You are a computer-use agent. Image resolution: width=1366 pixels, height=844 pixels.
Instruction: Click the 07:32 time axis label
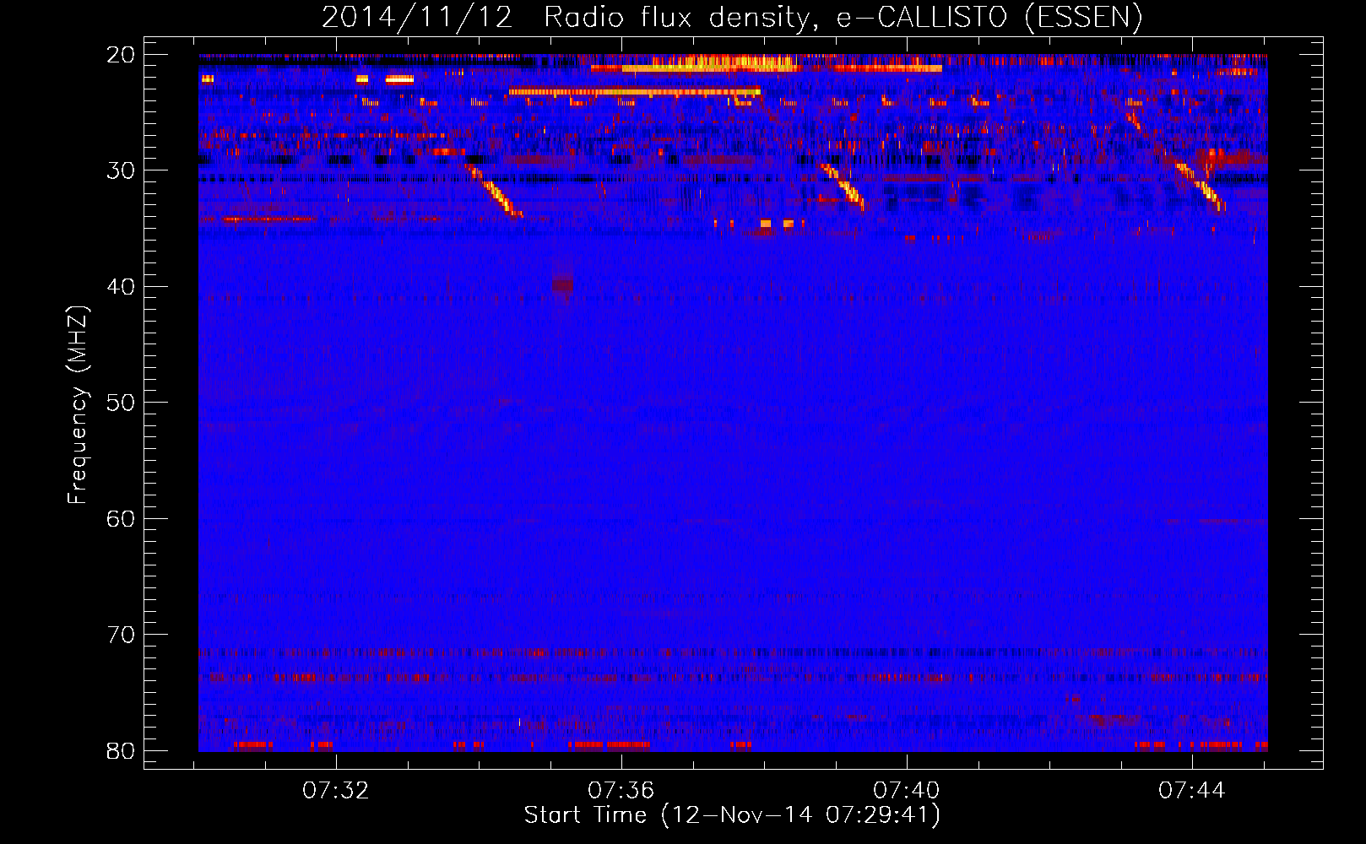coord(336,791)
